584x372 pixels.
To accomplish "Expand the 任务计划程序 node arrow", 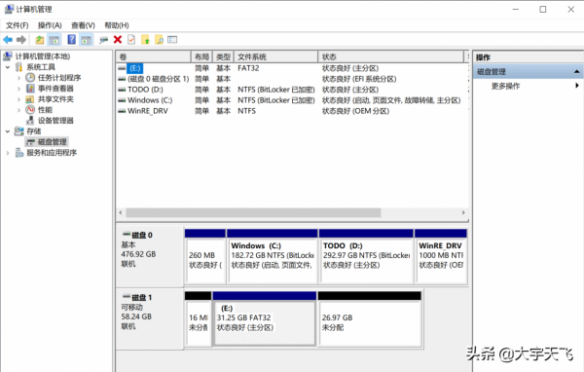I will (18, 78).
